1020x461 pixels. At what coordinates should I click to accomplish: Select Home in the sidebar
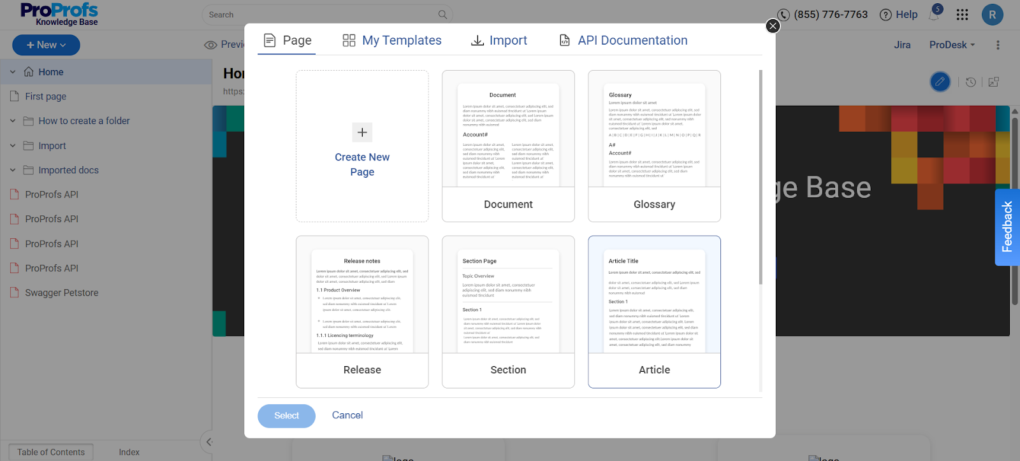(51, 72)
